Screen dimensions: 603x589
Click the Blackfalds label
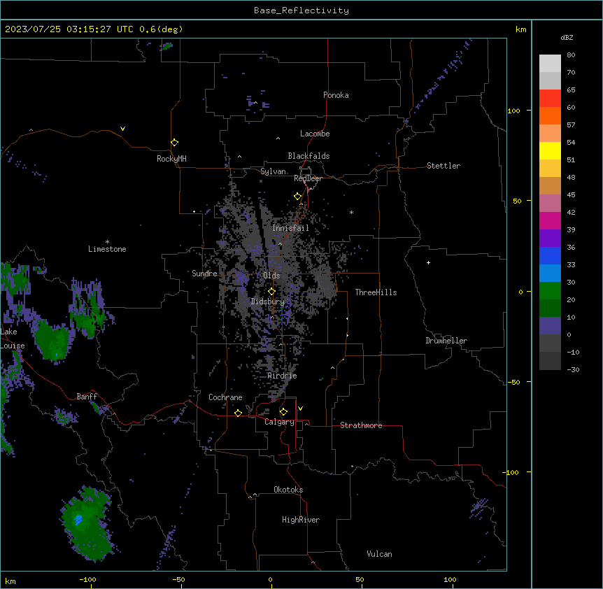click(308, 156)
